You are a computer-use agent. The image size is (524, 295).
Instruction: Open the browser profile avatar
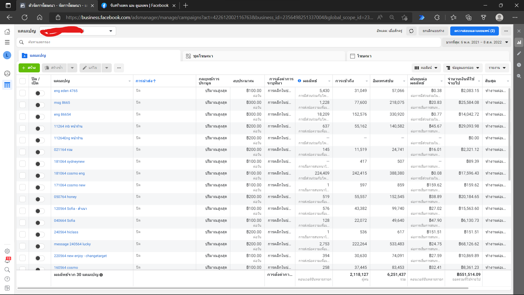(499, 17)
